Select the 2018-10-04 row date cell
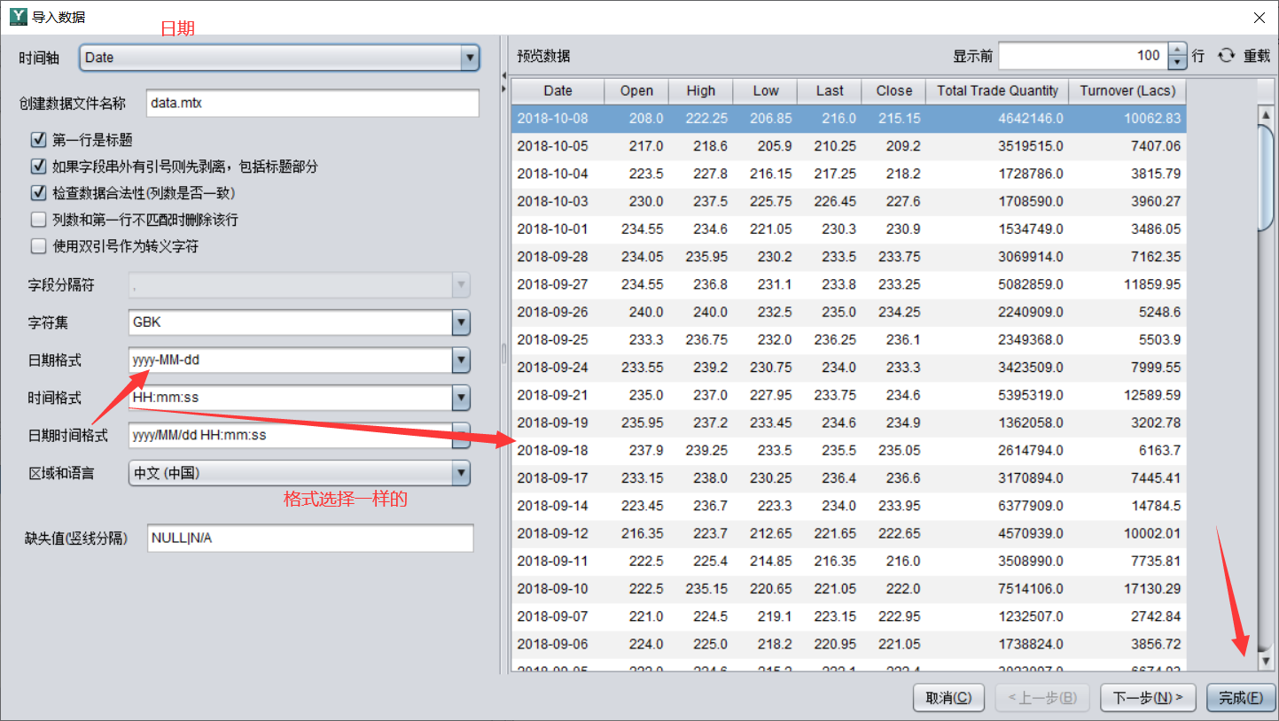 (x=558, y=174)
